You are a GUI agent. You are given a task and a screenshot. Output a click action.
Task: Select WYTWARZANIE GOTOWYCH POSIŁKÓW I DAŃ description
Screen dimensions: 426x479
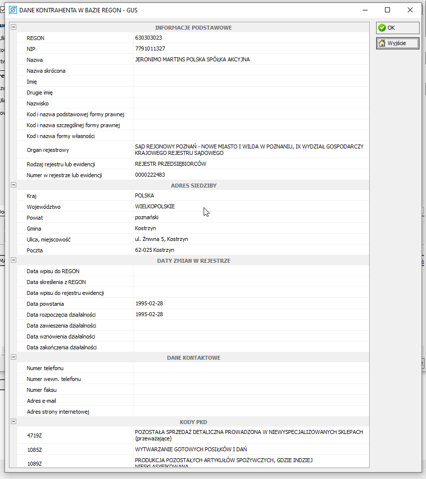[191, 449]
